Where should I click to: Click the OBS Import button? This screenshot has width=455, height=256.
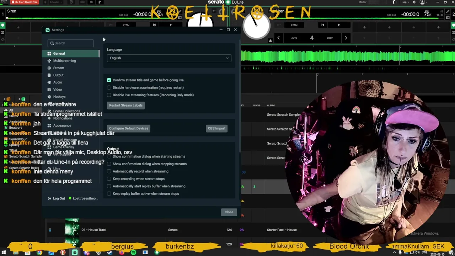[x=216, y=128]
